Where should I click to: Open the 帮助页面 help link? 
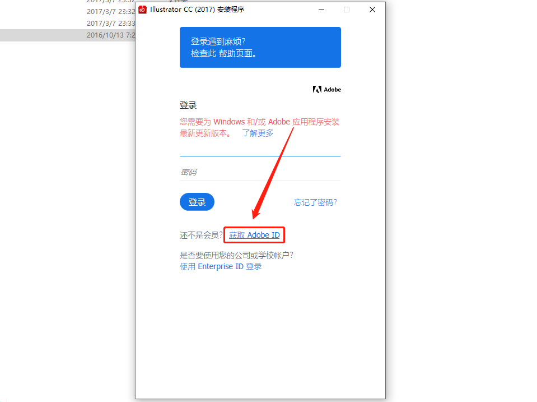coord(236,53)
